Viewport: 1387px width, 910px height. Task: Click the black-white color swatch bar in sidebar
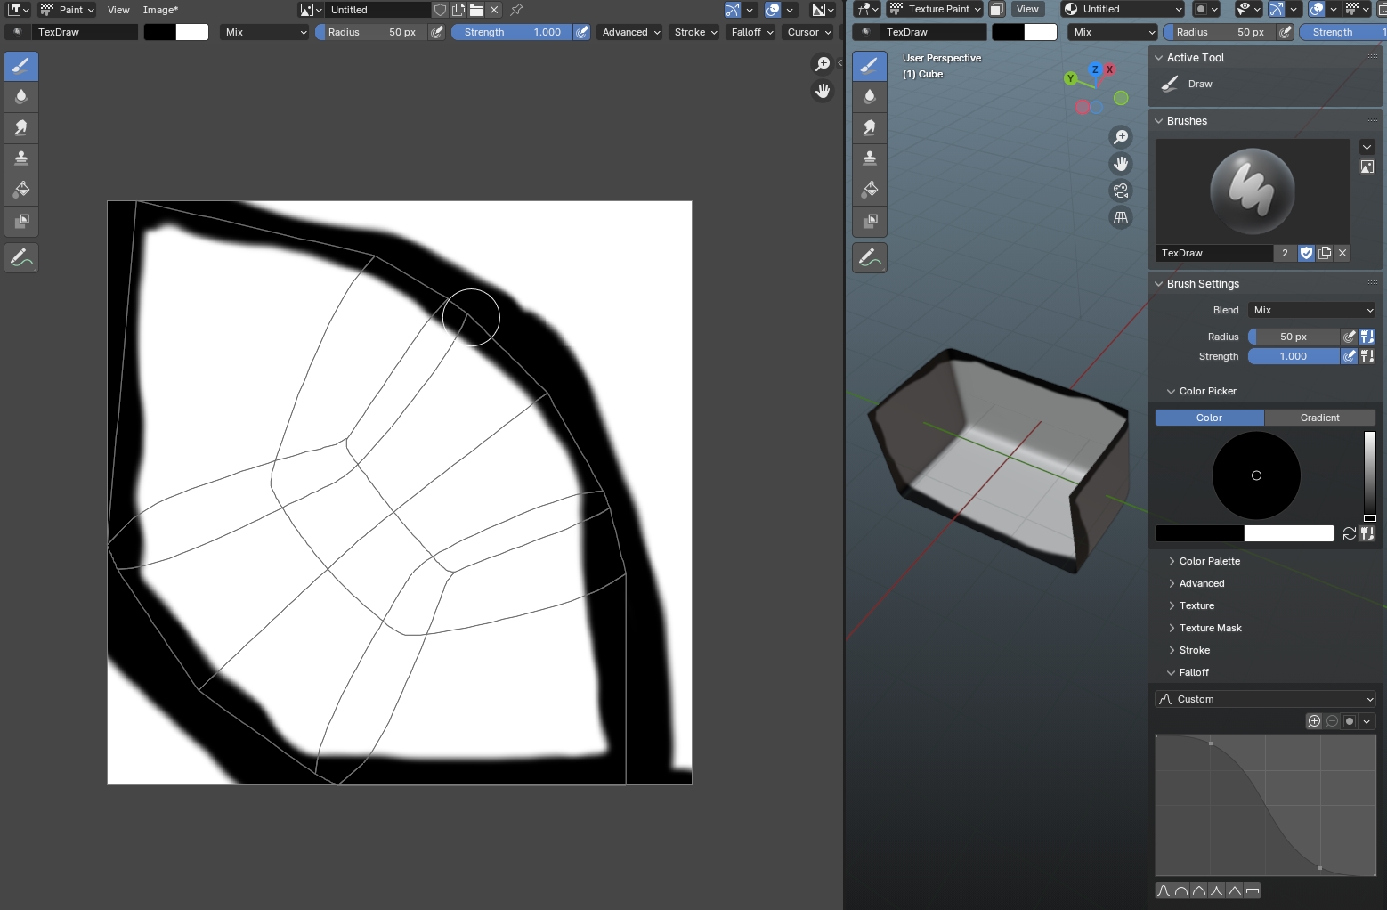pos(1244,533)
